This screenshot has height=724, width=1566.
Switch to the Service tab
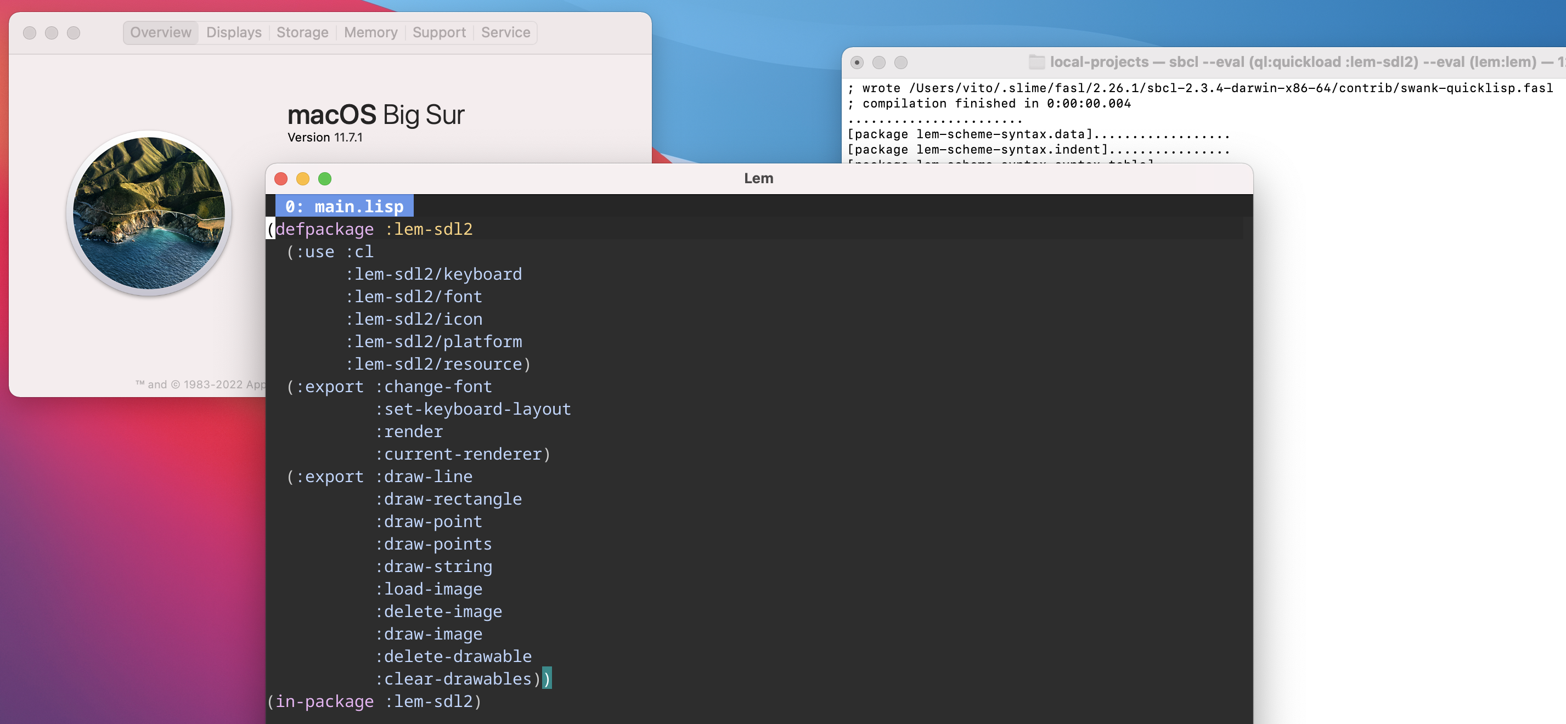coord(505,32)
